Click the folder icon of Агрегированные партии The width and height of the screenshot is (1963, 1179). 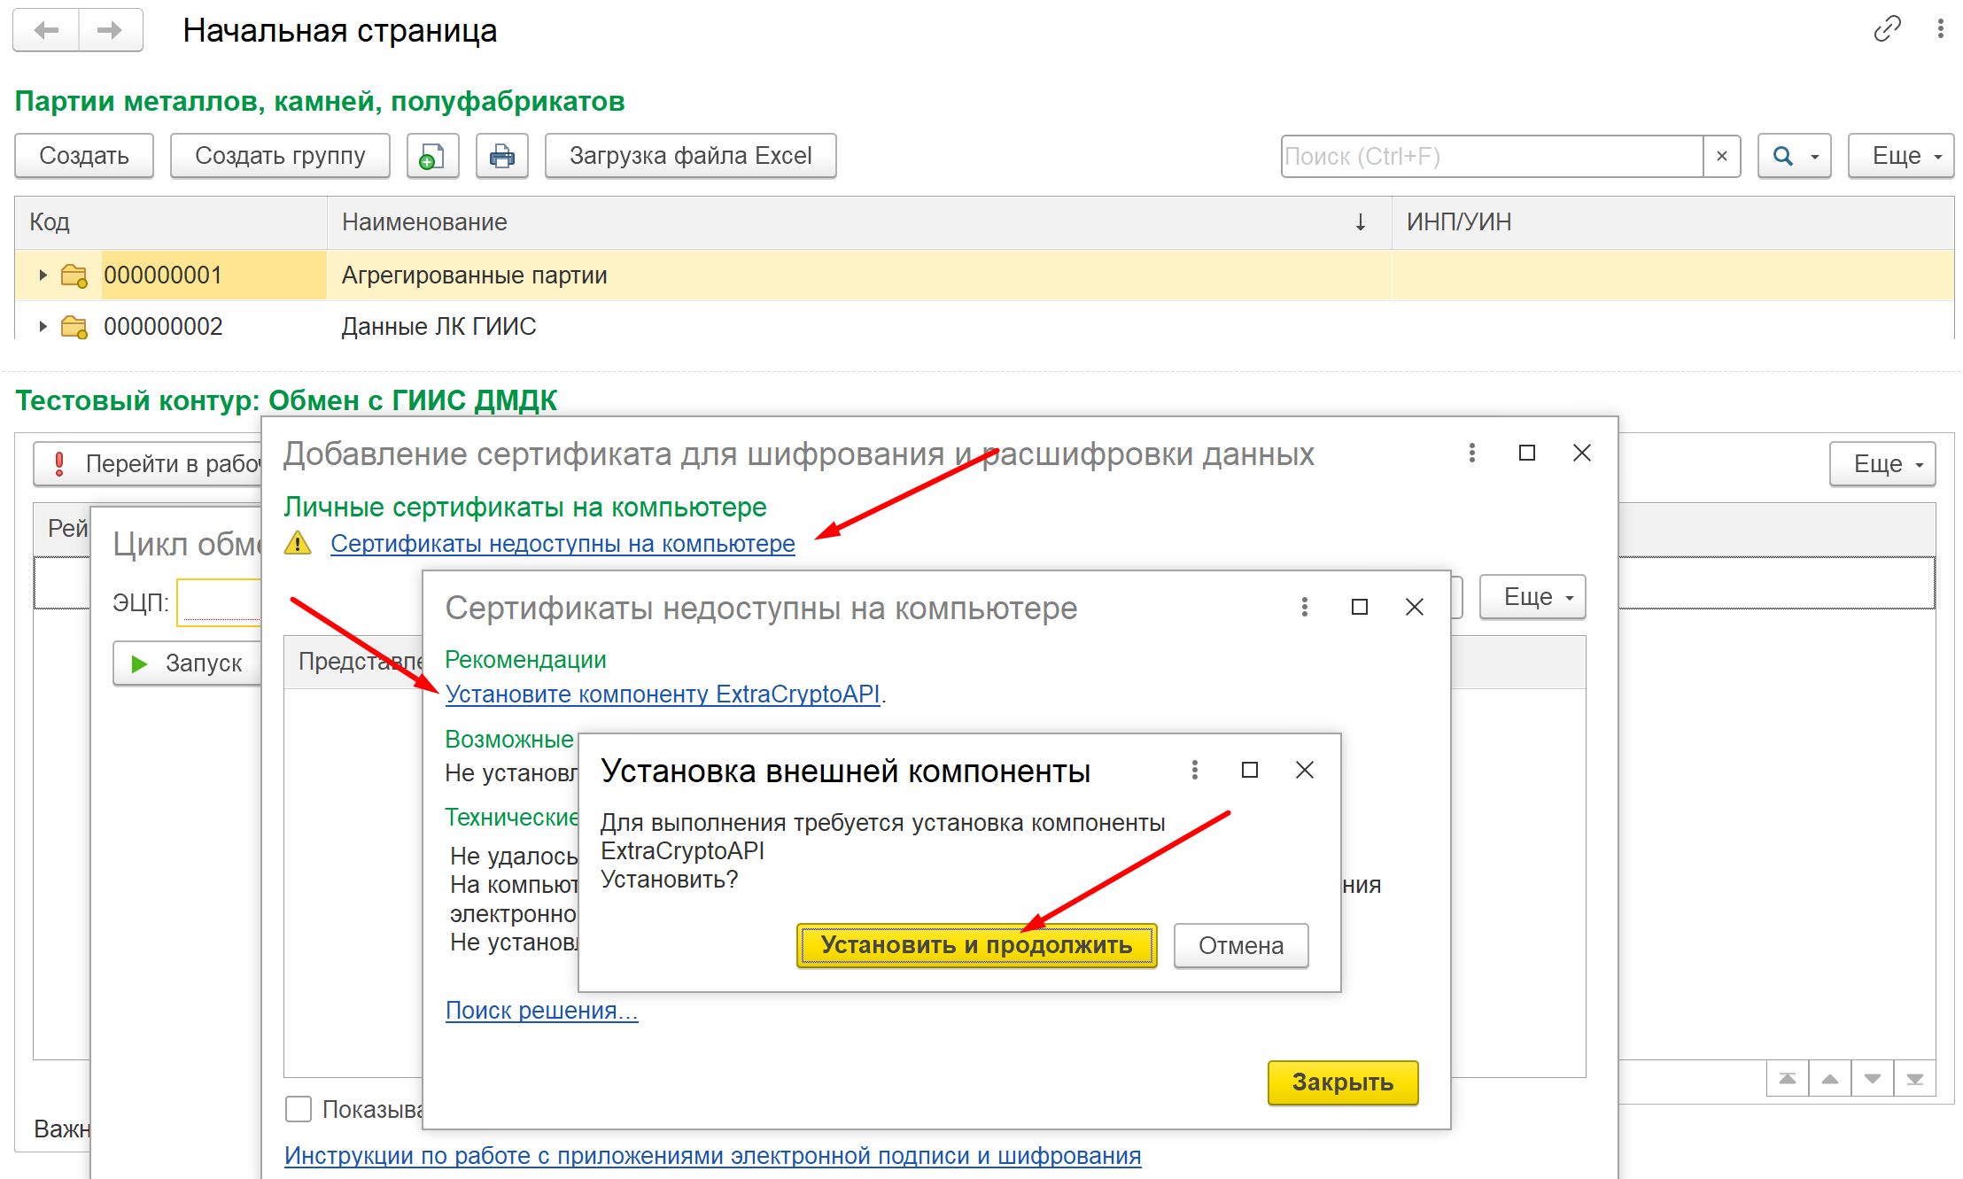click(x=74, y=276)
